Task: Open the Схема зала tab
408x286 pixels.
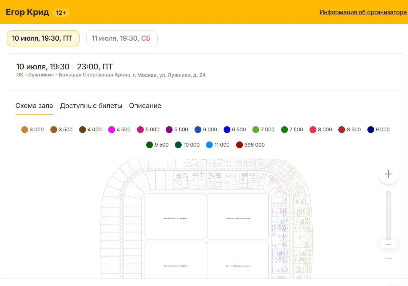Action: click(34, 106)
